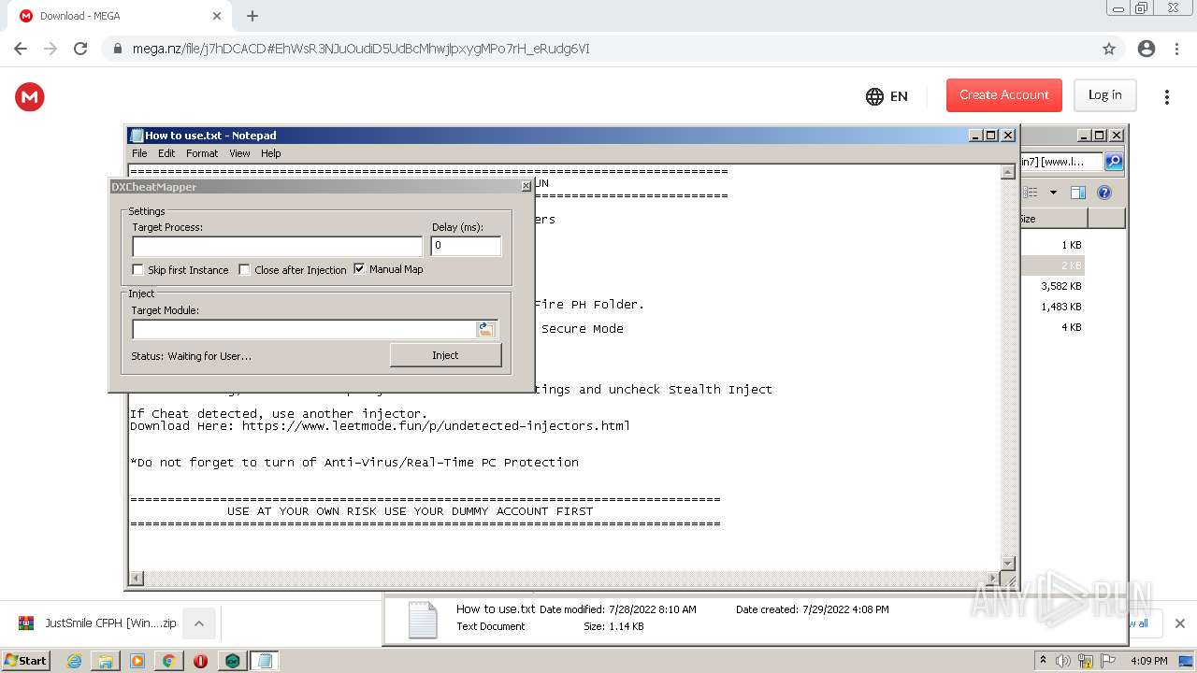Uncheck Manual Map checkbox

coord(359,268)
